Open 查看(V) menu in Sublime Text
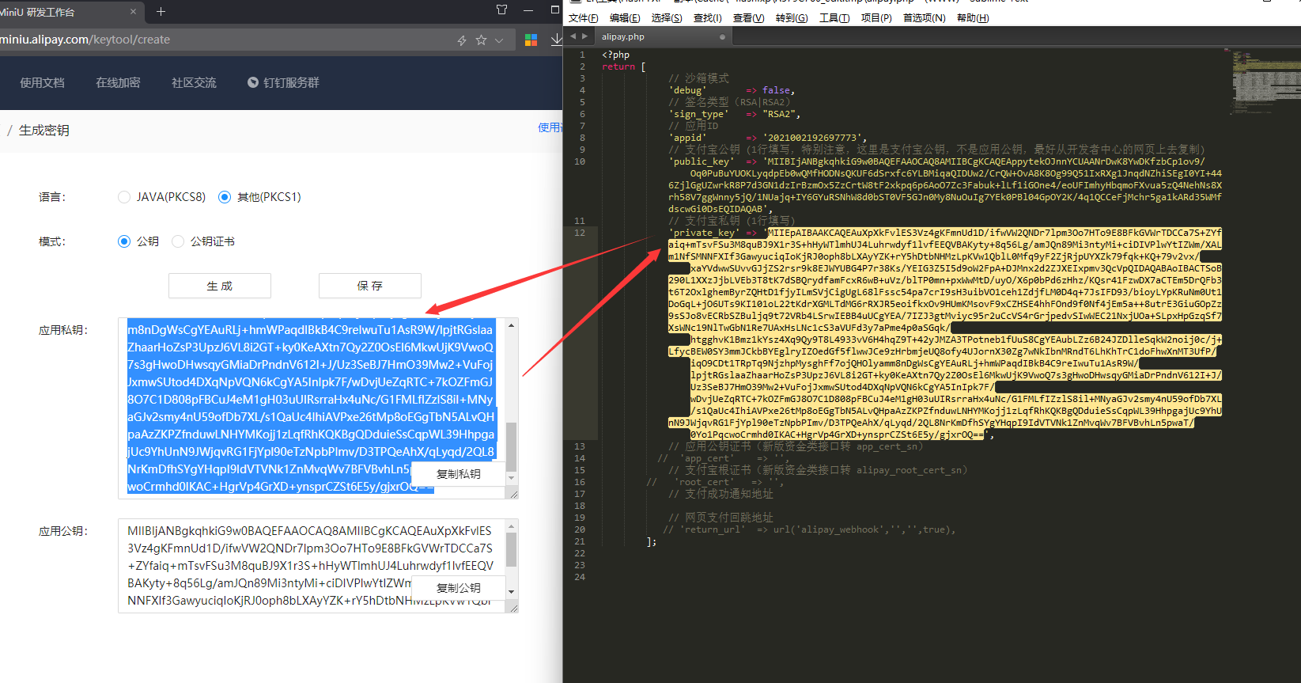1301x683 pixels. 748,18
